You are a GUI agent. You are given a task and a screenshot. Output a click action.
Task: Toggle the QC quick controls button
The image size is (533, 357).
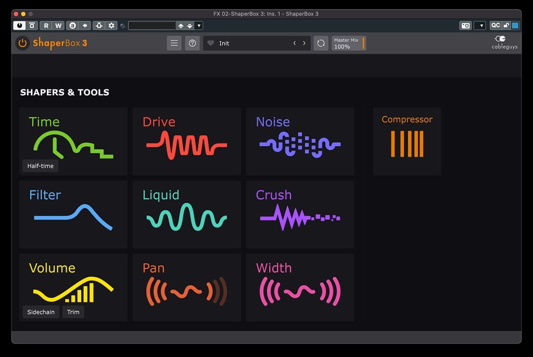tap(496, 25)
